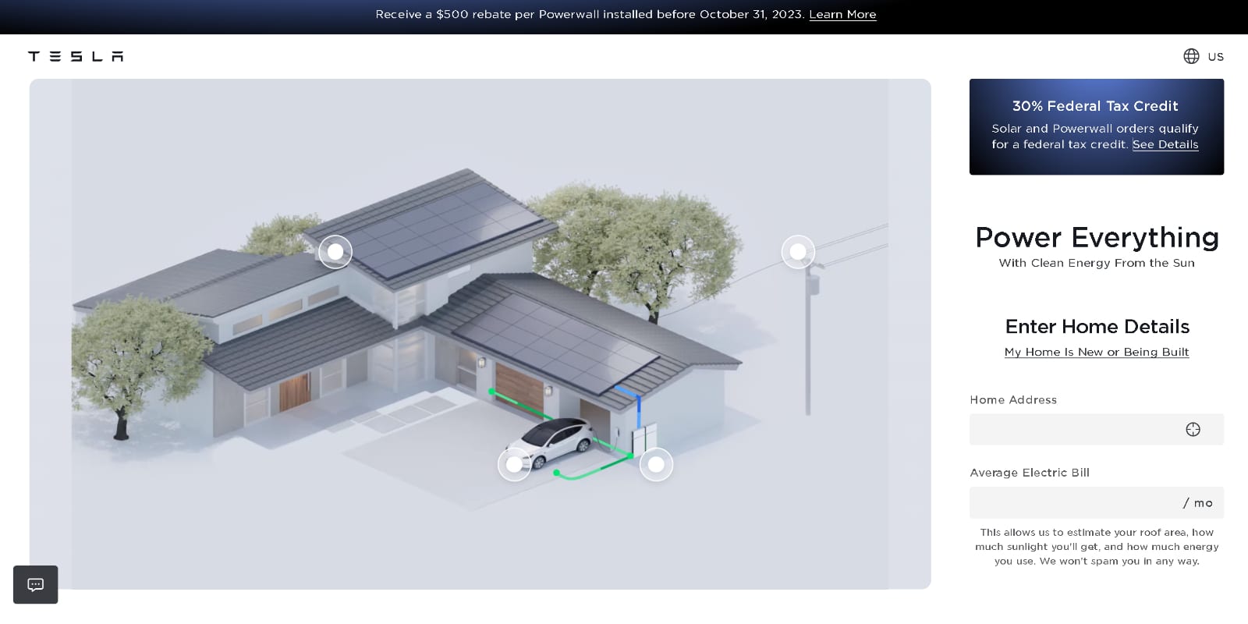
Task: Click the Tesla logo
Action: (76, 56)
